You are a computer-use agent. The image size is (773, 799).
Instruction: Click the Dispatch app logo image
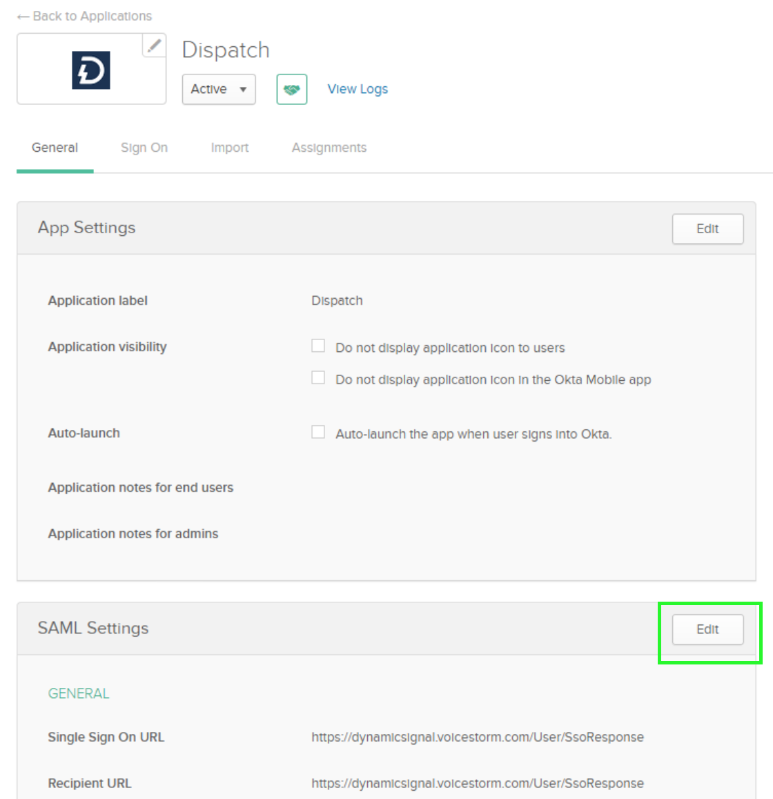(91, 70)
